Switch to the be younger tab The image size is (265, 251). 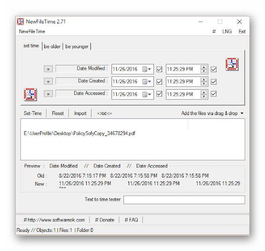[77, 46]
